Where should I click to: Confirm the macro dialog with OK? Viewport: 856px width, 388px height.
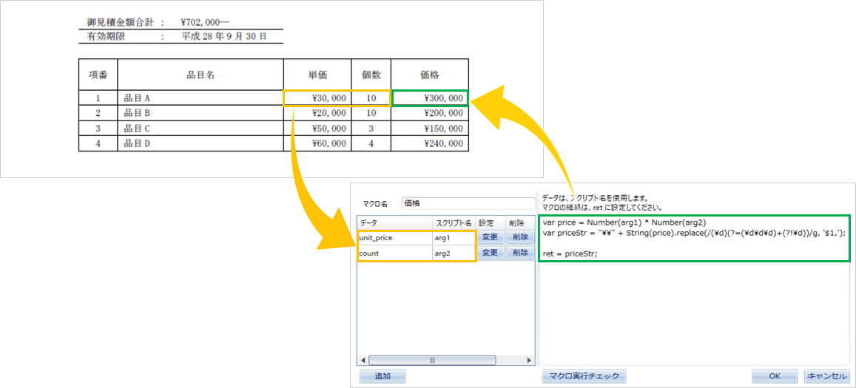click(774, 376)
